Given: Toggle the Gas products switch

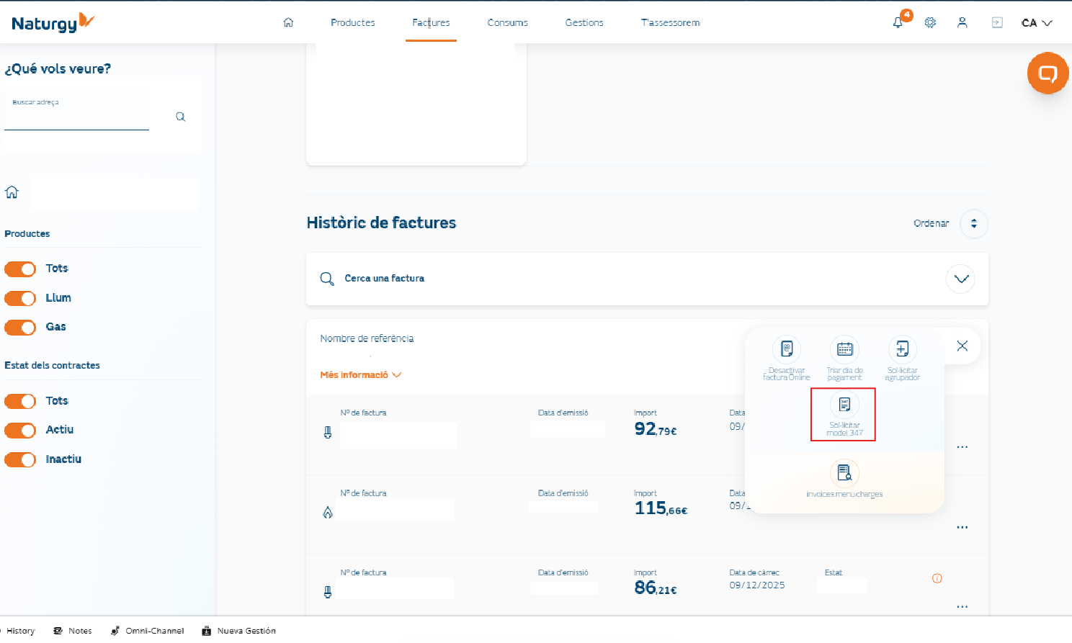Looking at the screenshot, I should [x=20, y=328].
